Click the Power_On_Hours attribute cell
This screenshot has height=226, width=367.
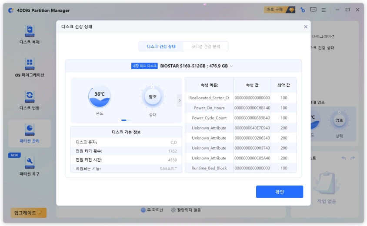[x=209, y=108]
